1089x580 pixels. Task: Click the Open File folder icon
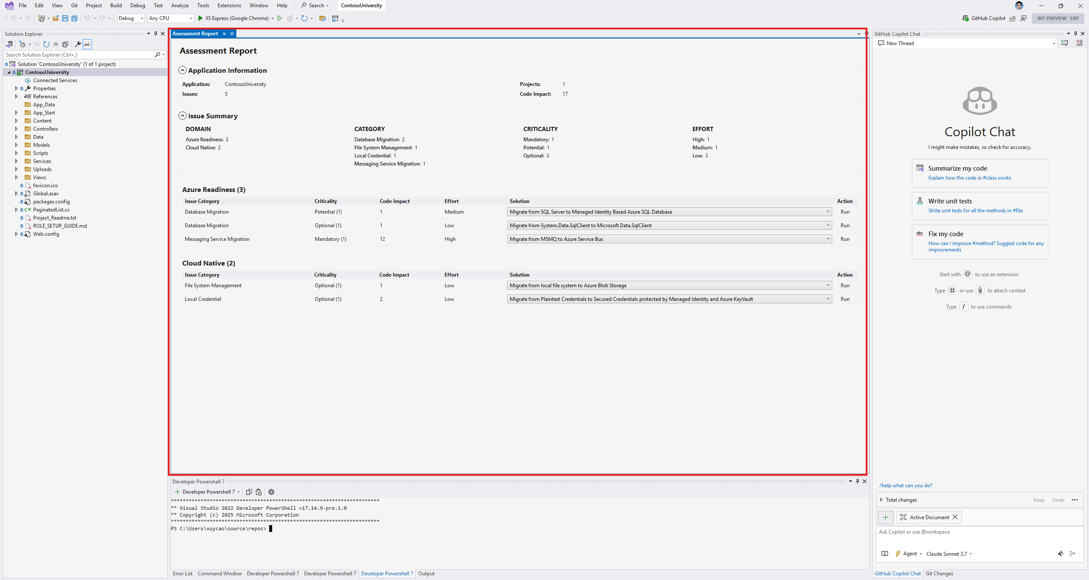click(x=55, y=18)
